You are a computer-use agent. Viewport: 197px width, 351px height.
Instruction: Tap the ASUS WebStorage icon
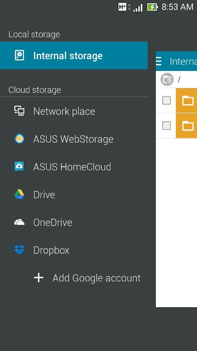(19, 138)
